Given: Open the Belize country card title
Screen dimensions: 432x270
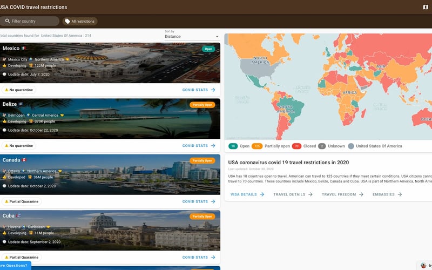Looking at the screenshot, I should pyautogui.click(x=10, y=104).
